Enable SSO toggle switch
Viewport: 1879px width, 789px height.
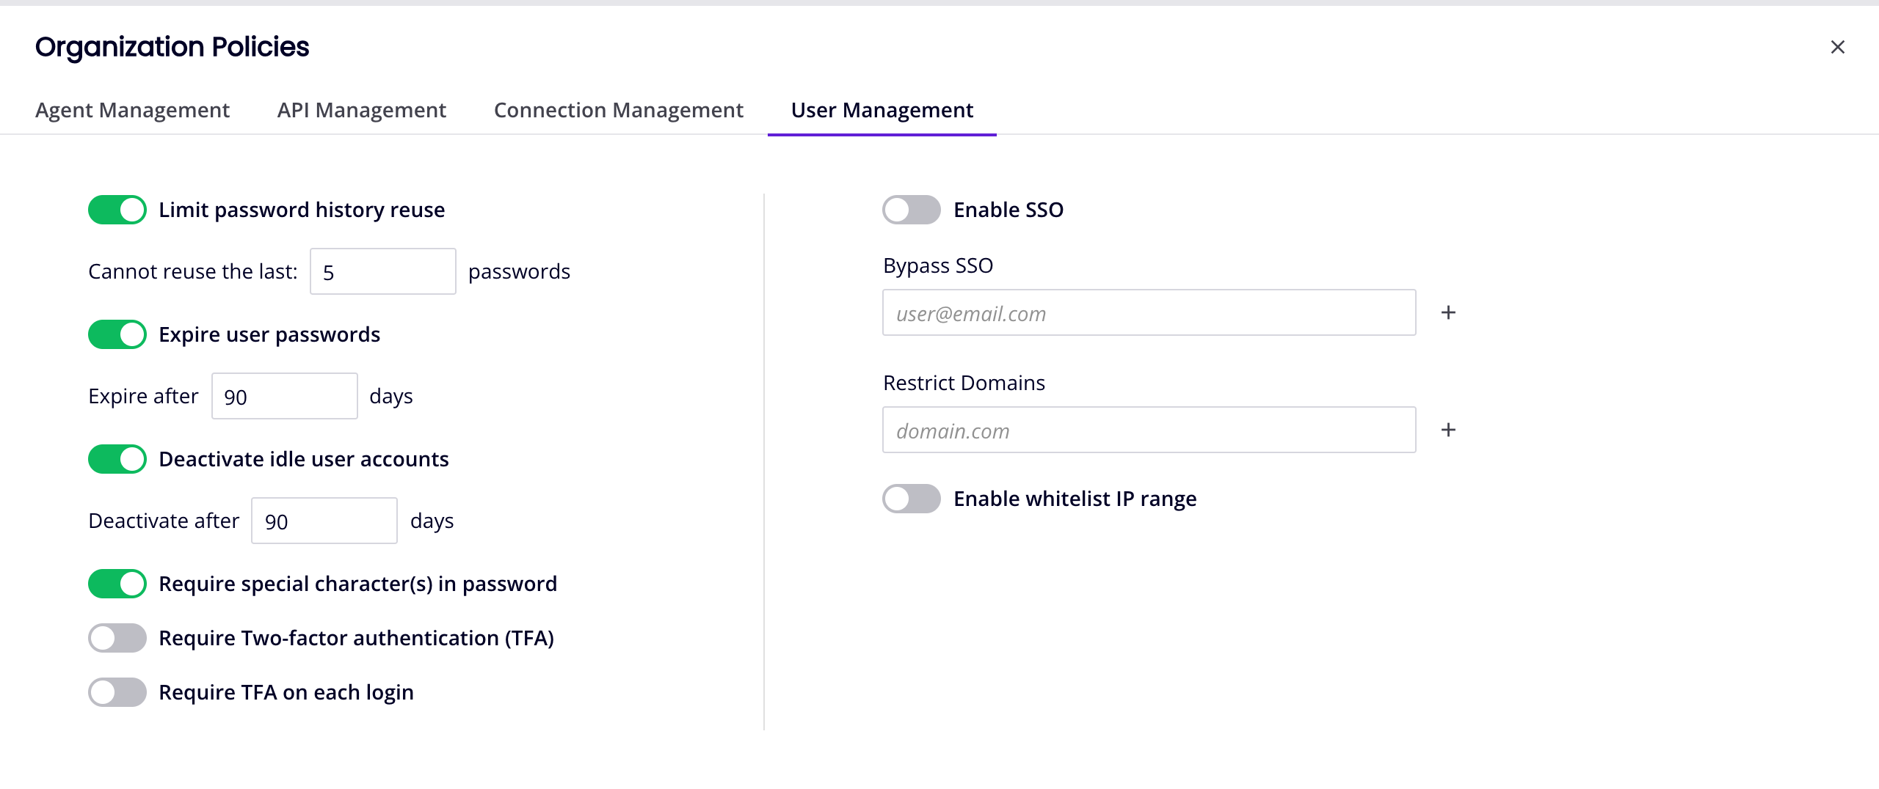[x=912, y=210]
